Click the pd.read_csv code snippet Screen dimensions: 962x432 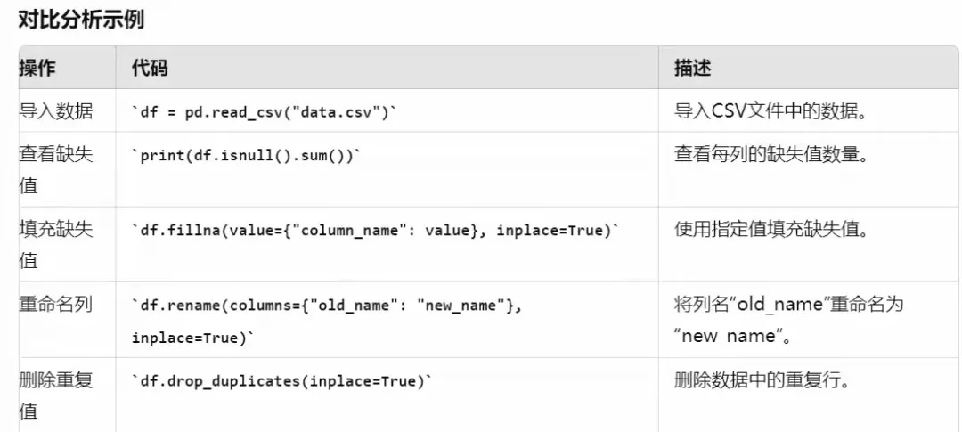point(264,112)
